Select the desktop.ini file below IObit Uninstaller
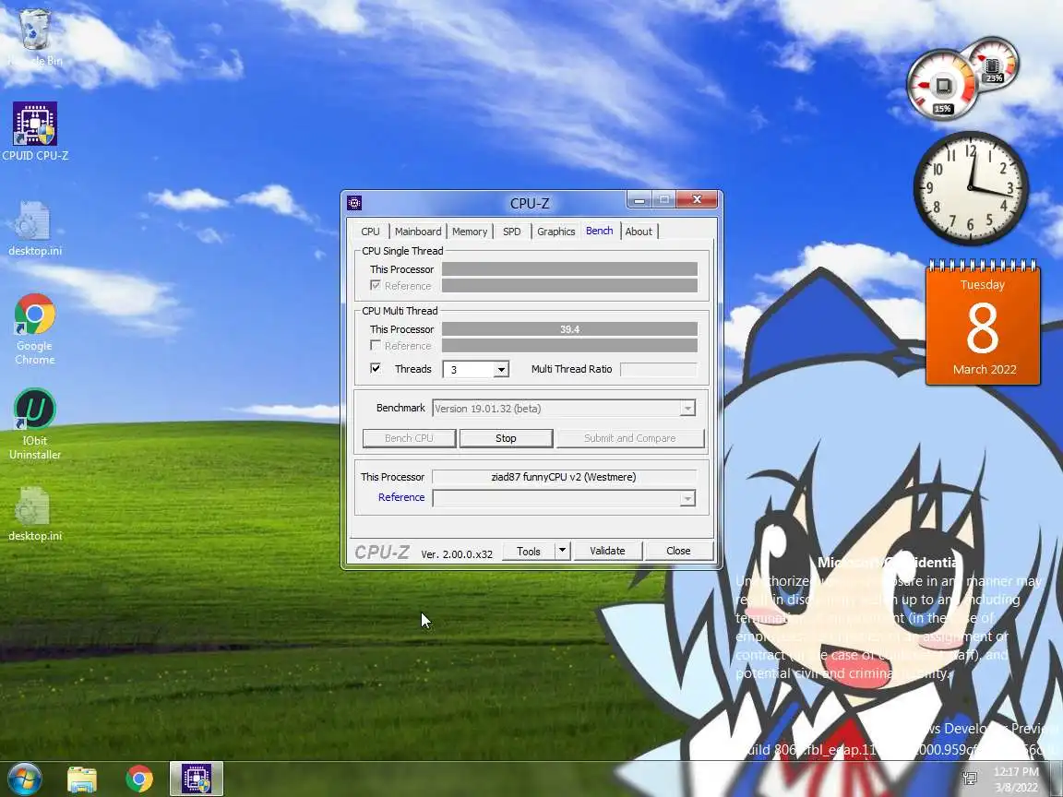This screenshot has width=1063, height=797. (x=34, y=514)
